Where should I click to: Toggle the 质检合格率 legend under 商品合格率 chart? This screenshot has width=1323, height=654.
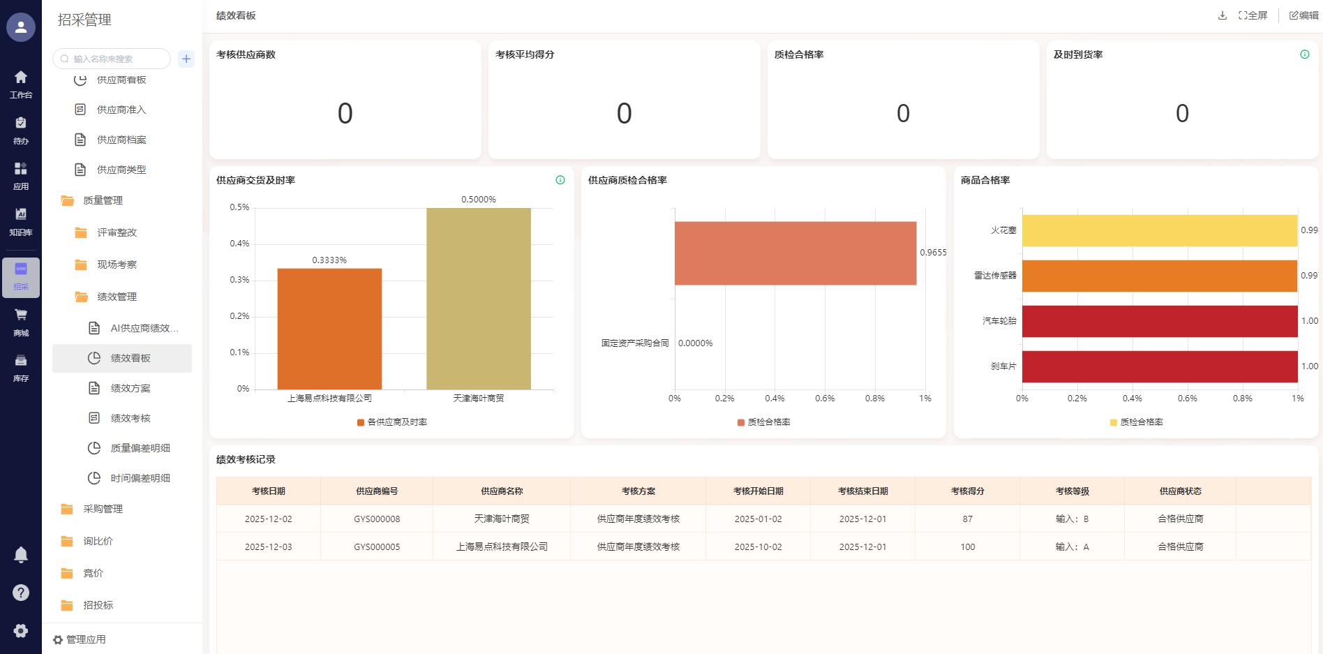tap(1136, 422)
